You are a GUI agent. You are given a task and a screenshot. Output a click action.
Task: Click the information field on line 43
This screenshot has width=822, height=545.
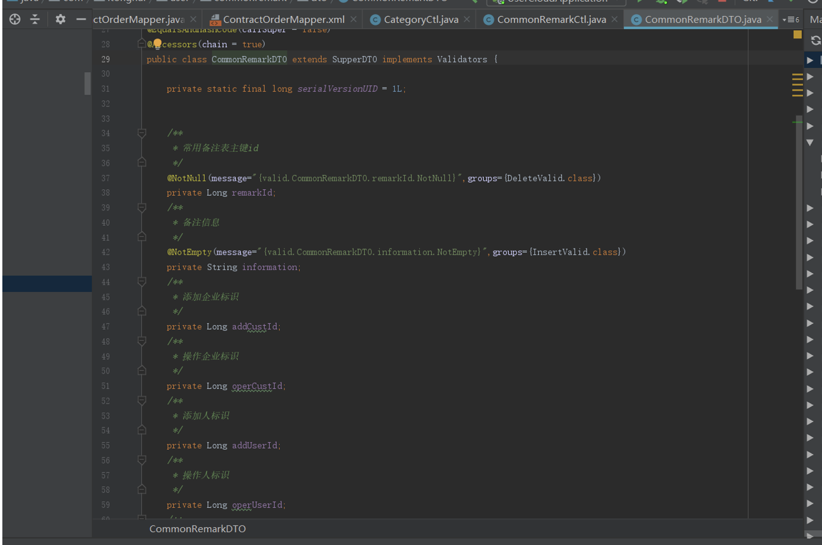[270, 267]
